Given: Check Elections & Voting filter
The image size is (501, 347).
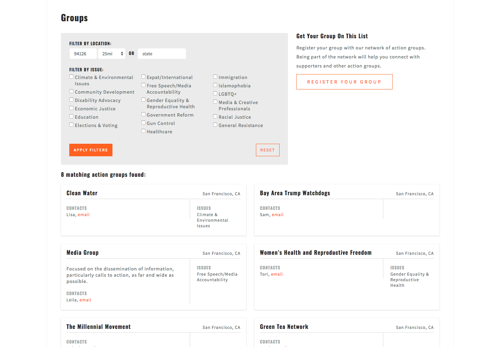Looking at the screenshot, I should coord(71,125).
